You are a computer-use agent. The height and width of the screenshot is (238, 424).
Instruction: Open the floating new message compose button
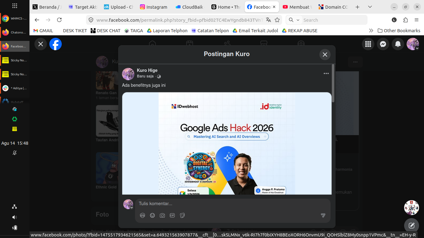click(412, 226)
